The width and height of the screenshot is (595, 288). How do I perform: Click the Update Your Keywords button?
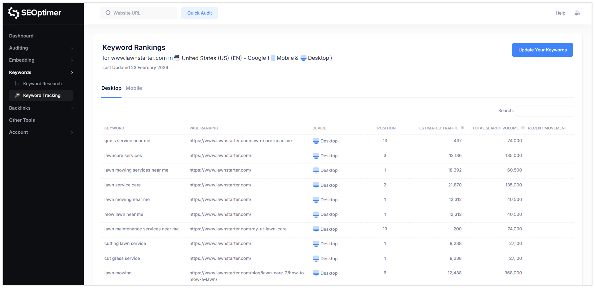tap(542, 50)
